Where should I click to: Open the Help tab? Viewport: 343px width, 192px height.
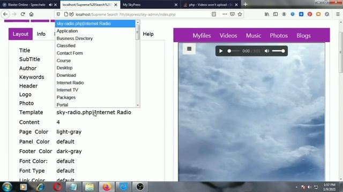(x=148, y=34)
